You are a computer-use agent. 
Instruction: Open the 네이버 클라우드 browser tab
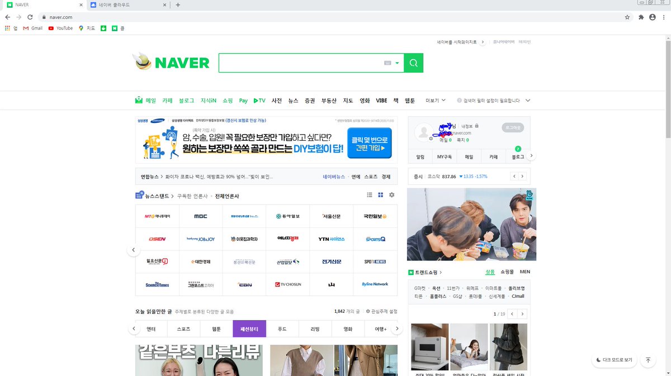129,4
